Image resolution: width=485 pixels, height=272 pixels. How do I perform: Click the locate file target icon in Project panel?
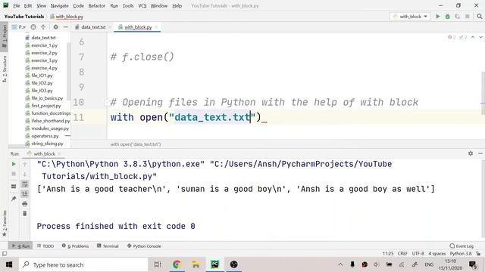33,27
